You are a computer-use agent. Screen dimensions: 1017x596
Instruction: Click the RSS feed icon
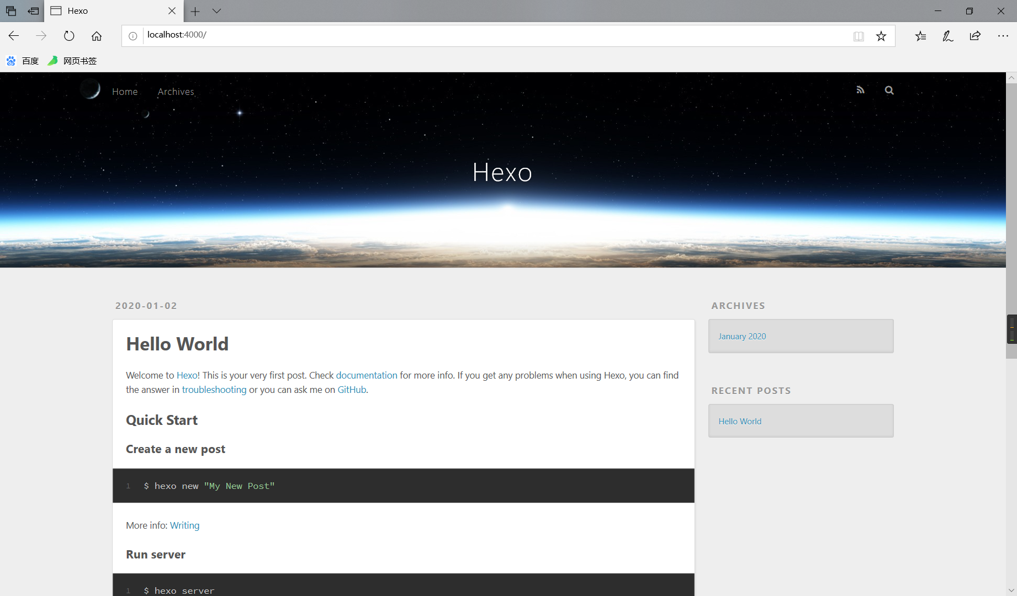(x=860, y=90)
